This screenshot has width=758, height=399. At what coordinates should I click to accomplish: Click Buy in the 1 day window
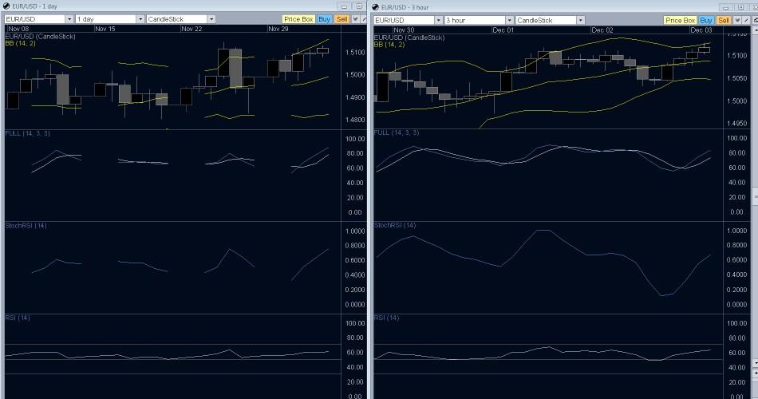pos(325,19)
